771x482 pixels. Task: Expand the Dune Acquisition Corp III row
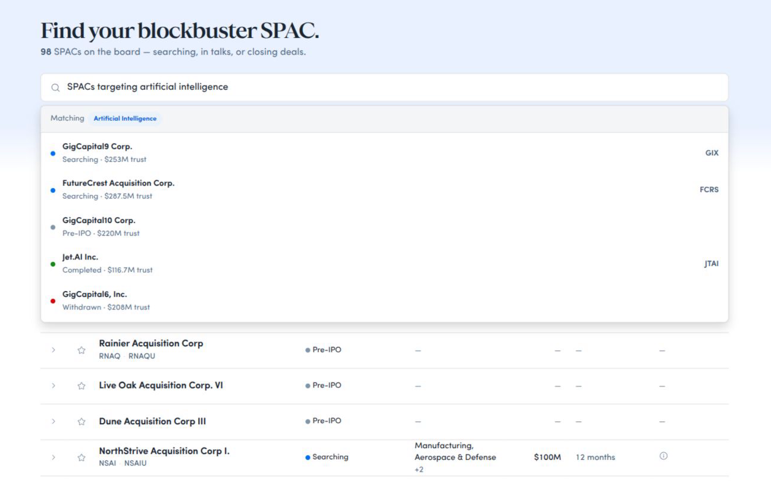54,421
